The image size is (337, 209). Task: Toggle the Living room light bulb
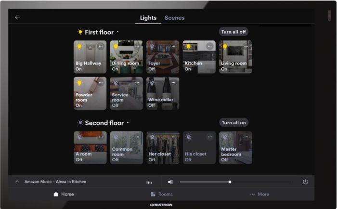pos(225,46)
